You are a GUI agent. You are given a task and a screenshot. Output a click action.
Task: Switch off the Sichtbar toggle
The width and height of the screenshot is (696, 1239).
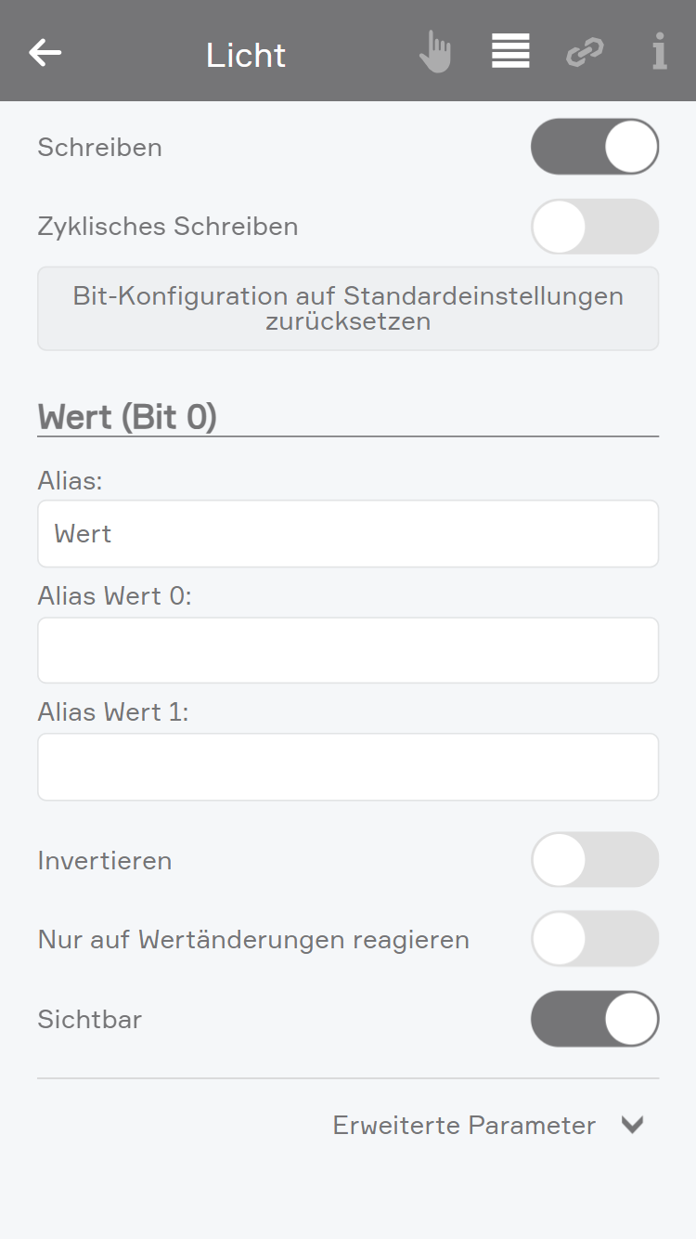[595, 1019]
